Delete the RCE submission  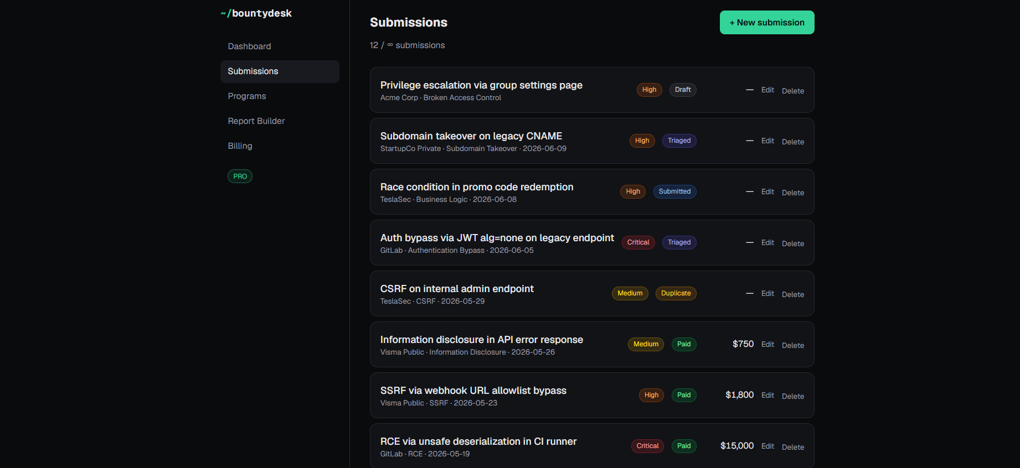793,447
